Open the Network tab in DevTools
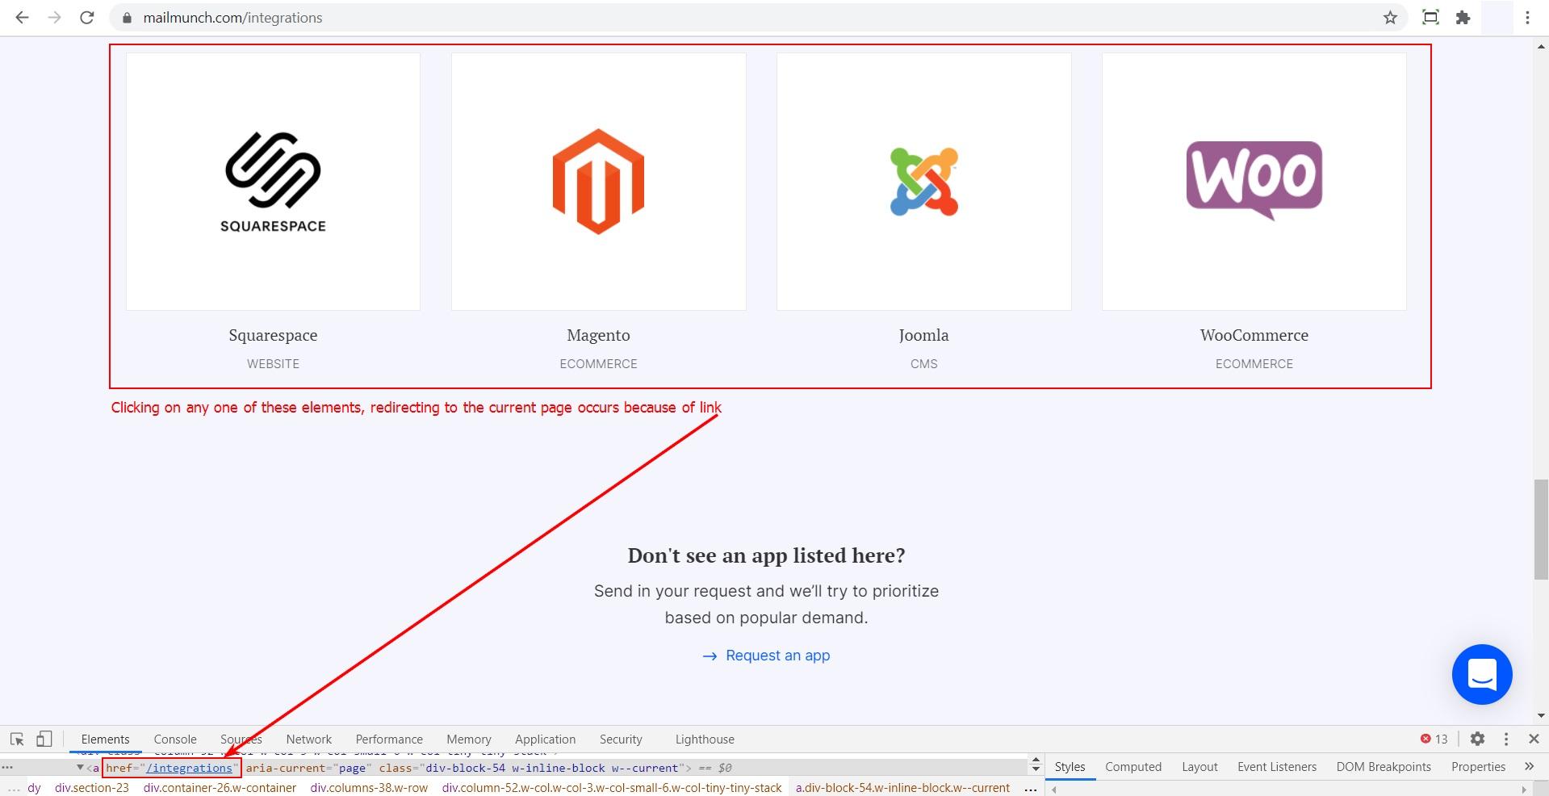Viewport: 1549px width, 796px height. point(309,739)
